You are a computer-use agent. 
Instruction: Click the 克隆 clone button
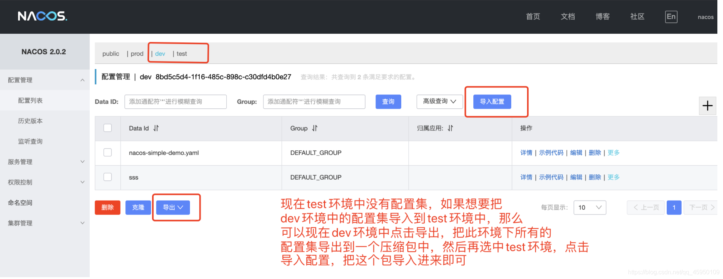point(138,207)
